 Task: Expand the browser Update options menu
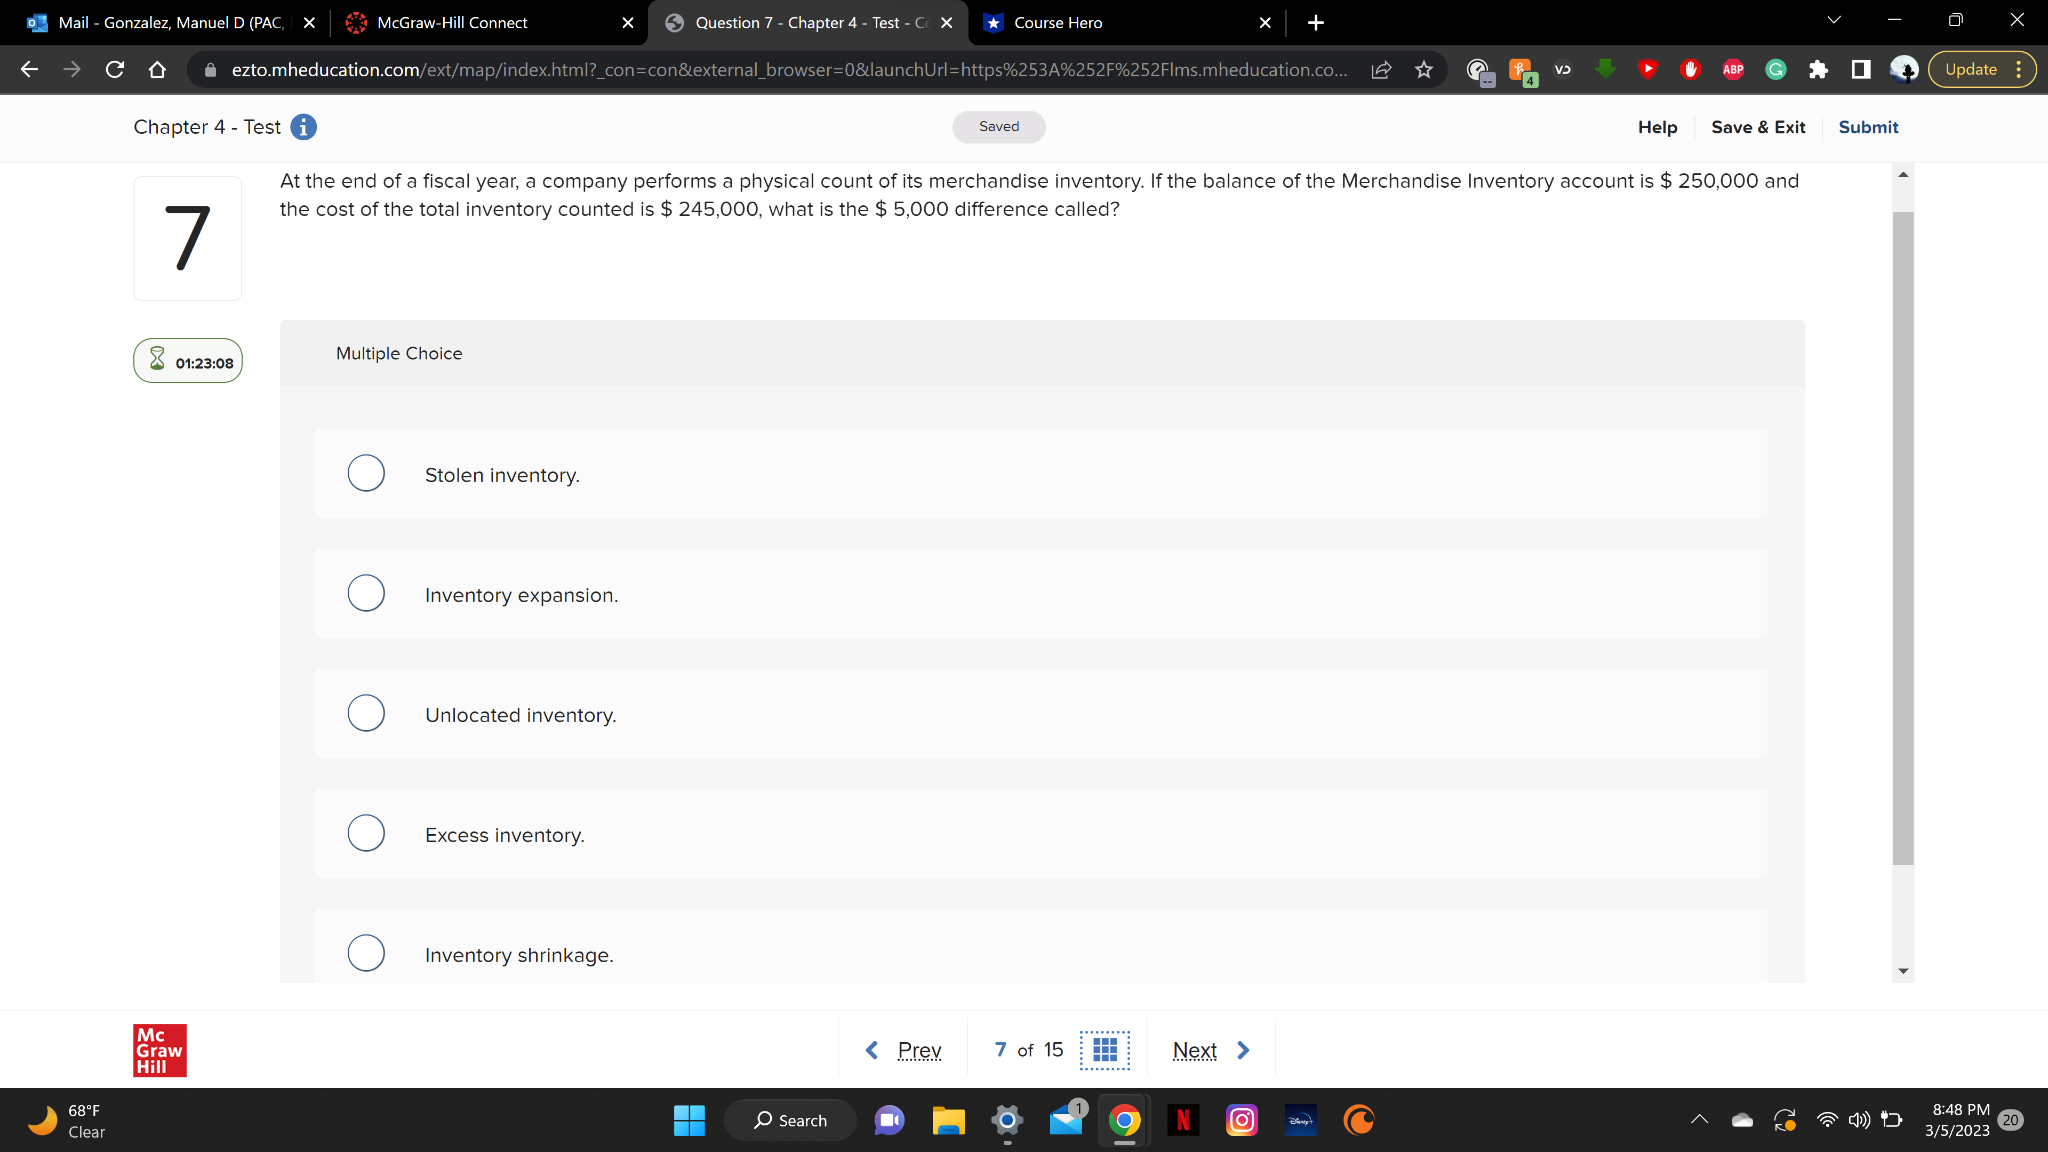click(x=2019, y=69)
